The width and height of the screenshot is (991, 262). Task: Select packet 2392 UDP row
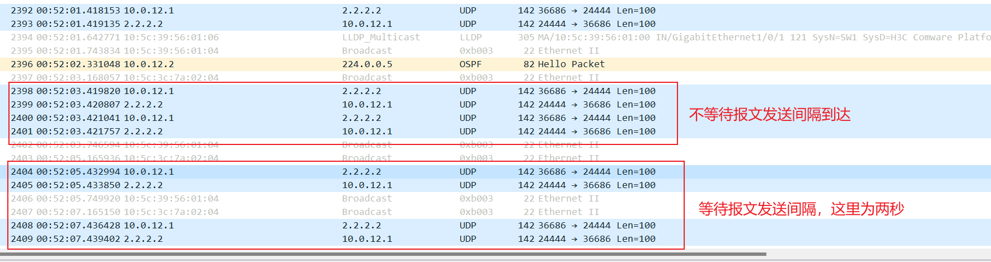(336, 11)
